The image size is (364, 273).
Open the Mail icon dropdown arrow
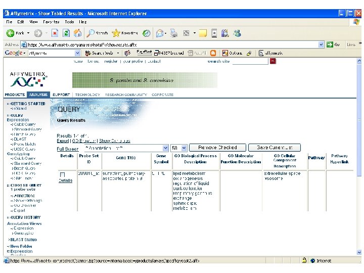[x=165, y=33]
